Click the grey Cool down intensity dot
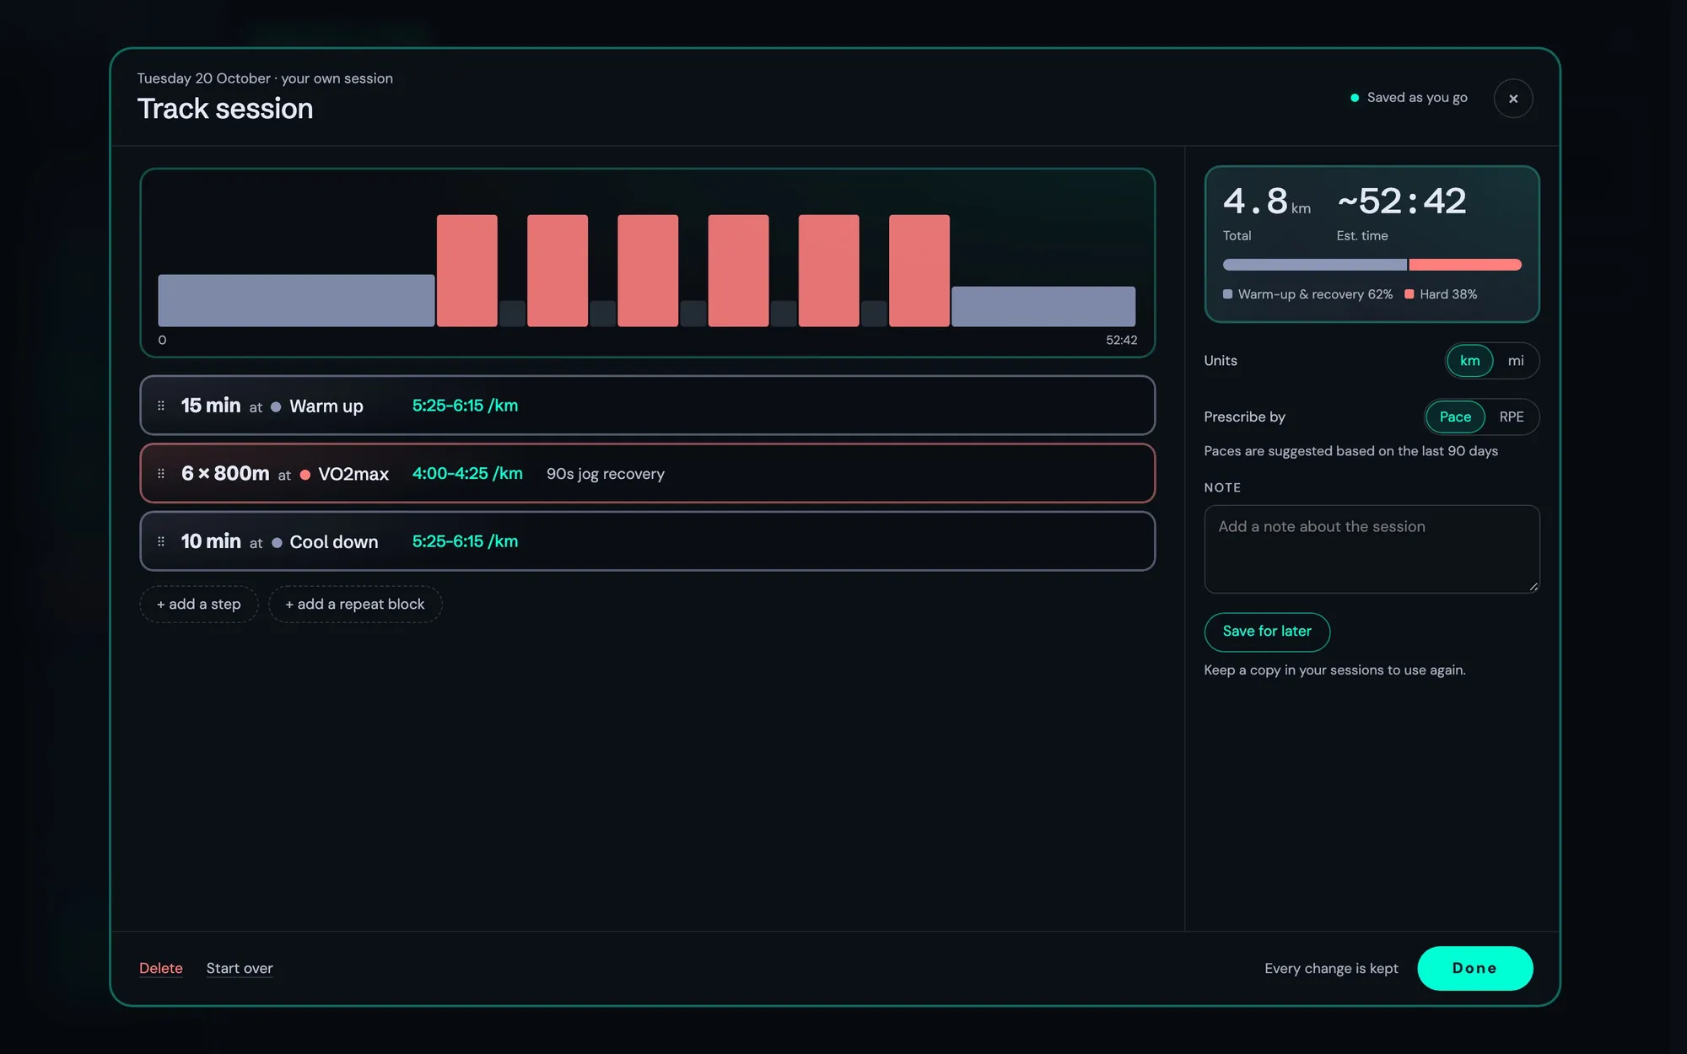The width and height of the screenshot is (1687, 1054). point(277,543)
